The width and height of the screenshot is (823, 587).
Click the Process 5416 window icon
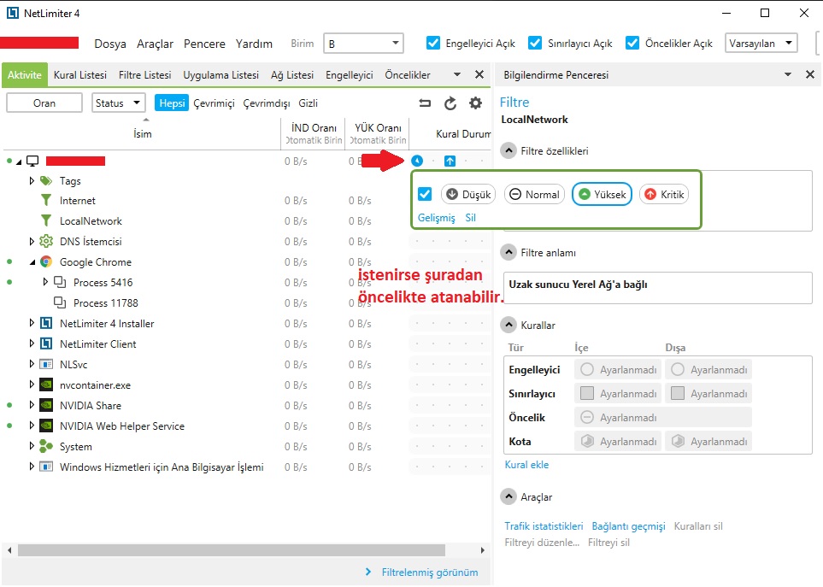point(60,282)
